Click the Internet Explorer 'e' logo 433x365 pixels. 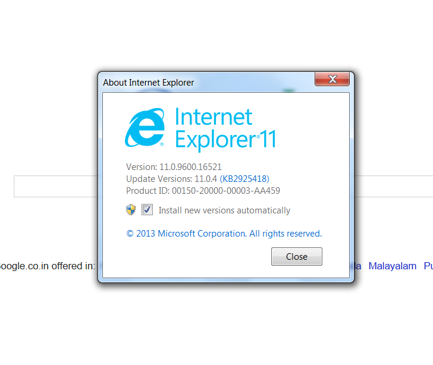[x=145, y=127]
